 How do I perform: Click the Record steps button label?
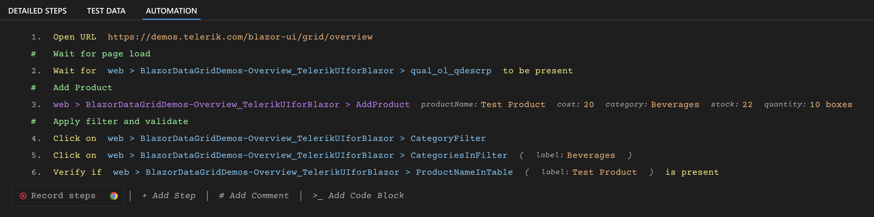[63, 196]
